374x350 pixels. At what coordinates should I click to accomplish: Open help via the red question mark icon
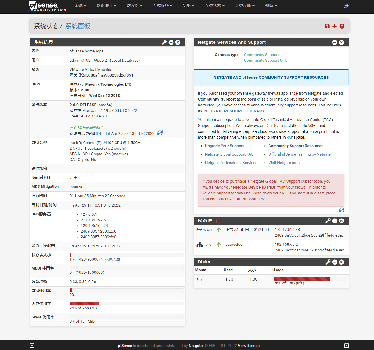click(342, 26)
